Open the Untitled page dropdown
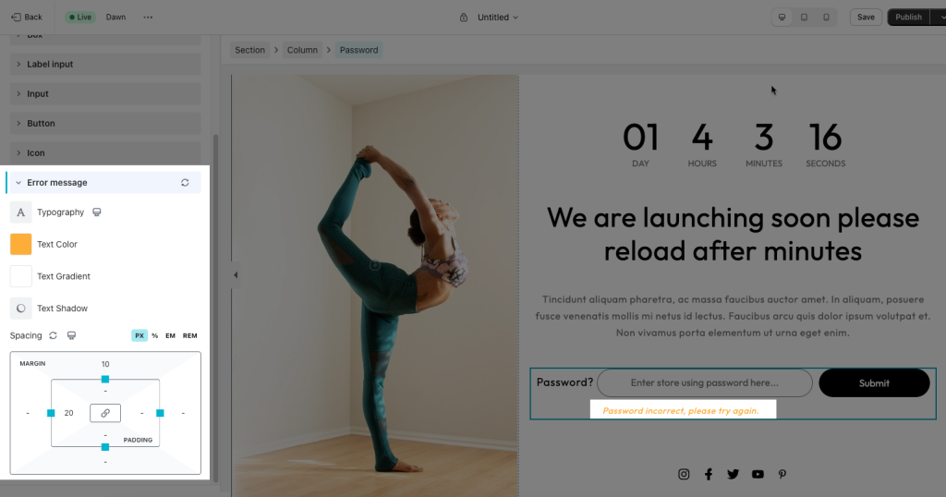 pos(498,18)
